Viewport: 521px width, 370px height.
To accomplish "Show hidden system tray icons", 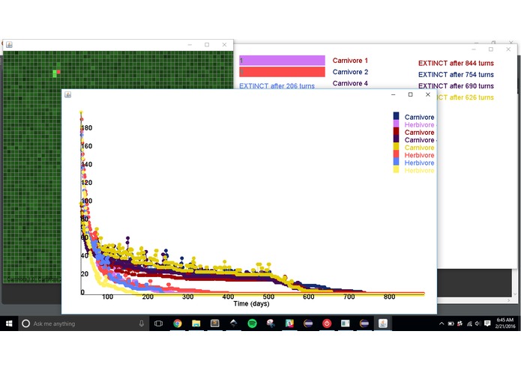I will [442, 324].
